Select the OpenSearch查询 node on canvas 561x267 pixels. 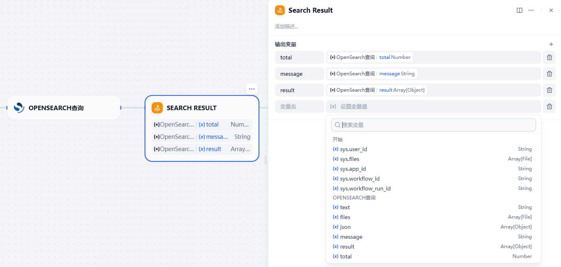coord(64,108)
